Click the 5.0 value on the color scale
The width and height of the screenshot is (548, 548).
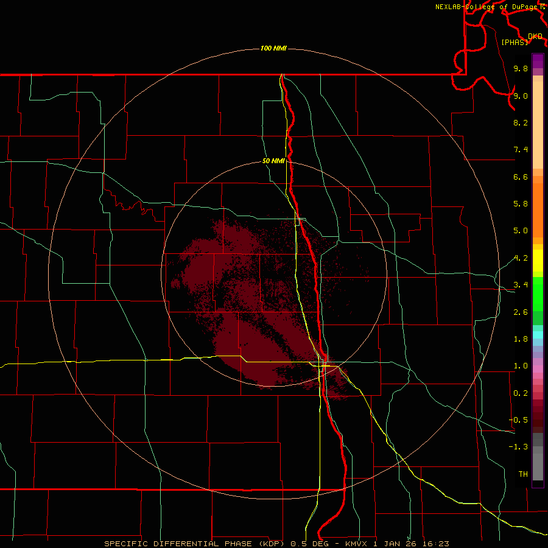(x=521, y=231)
